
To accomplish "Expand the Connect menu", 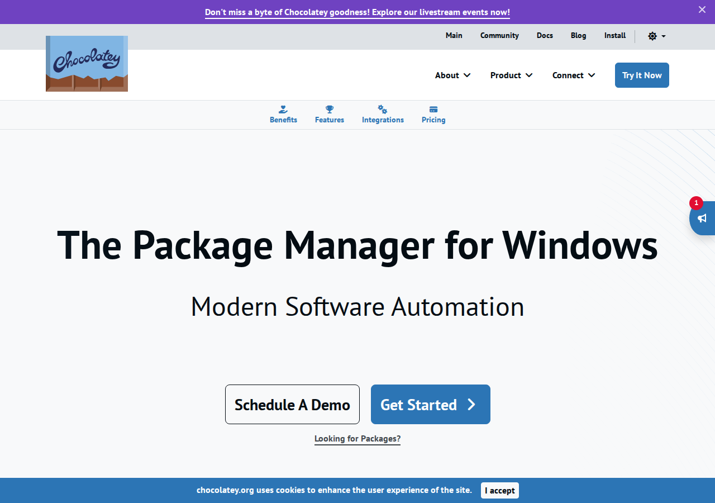I will (574, 75).
